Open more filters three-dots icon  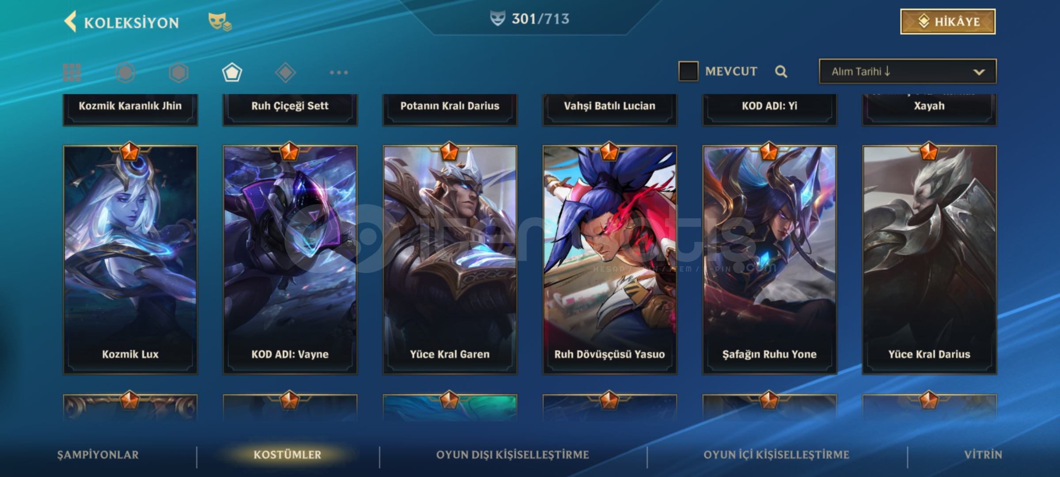(x=339, y=72)
